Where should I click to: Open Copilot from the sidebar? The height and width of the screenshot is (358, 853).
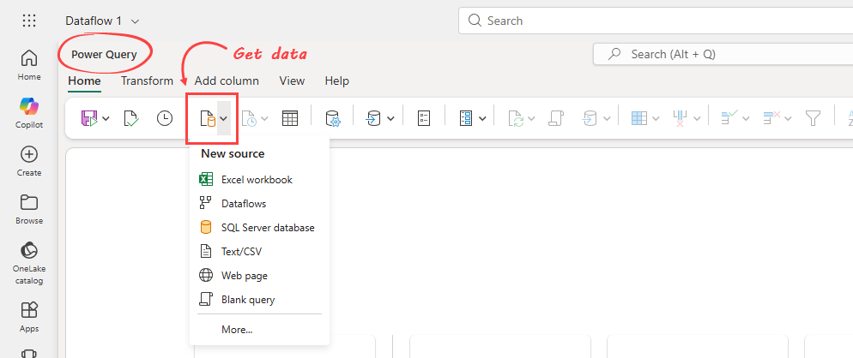tap(29, 112)
